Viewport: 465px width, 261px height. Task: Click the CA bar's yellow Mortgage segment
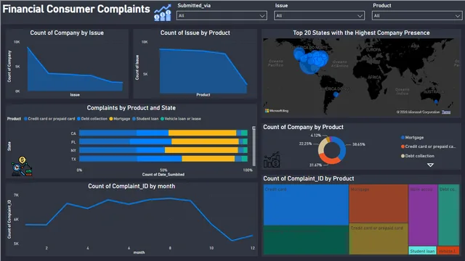tap(202, 133)
